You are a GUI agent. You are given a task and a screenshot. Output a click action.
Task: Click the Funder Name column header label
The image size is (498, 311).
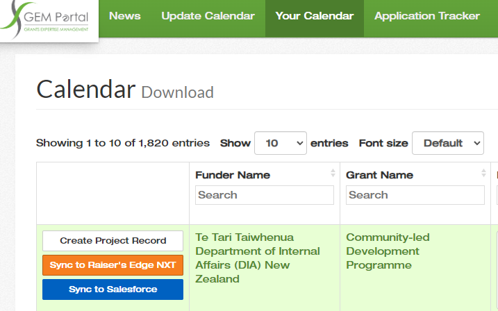tap(233, 175)
